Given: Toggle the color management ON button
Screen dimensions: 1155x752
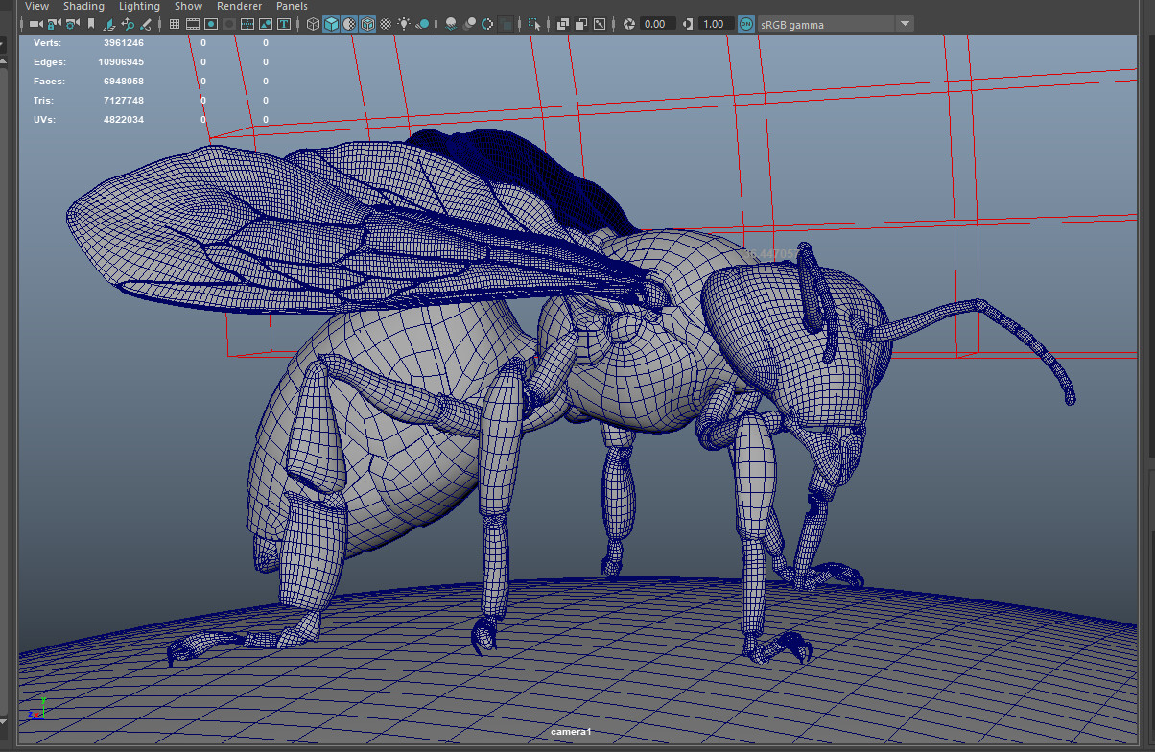Looking at the screenshot, I should tap(746, 24).
